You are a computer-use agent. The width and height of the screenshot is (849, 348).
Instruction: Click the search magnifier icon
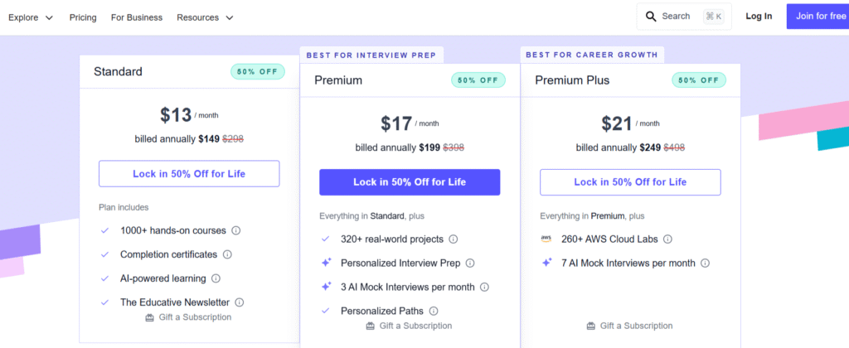pos(651,17)
